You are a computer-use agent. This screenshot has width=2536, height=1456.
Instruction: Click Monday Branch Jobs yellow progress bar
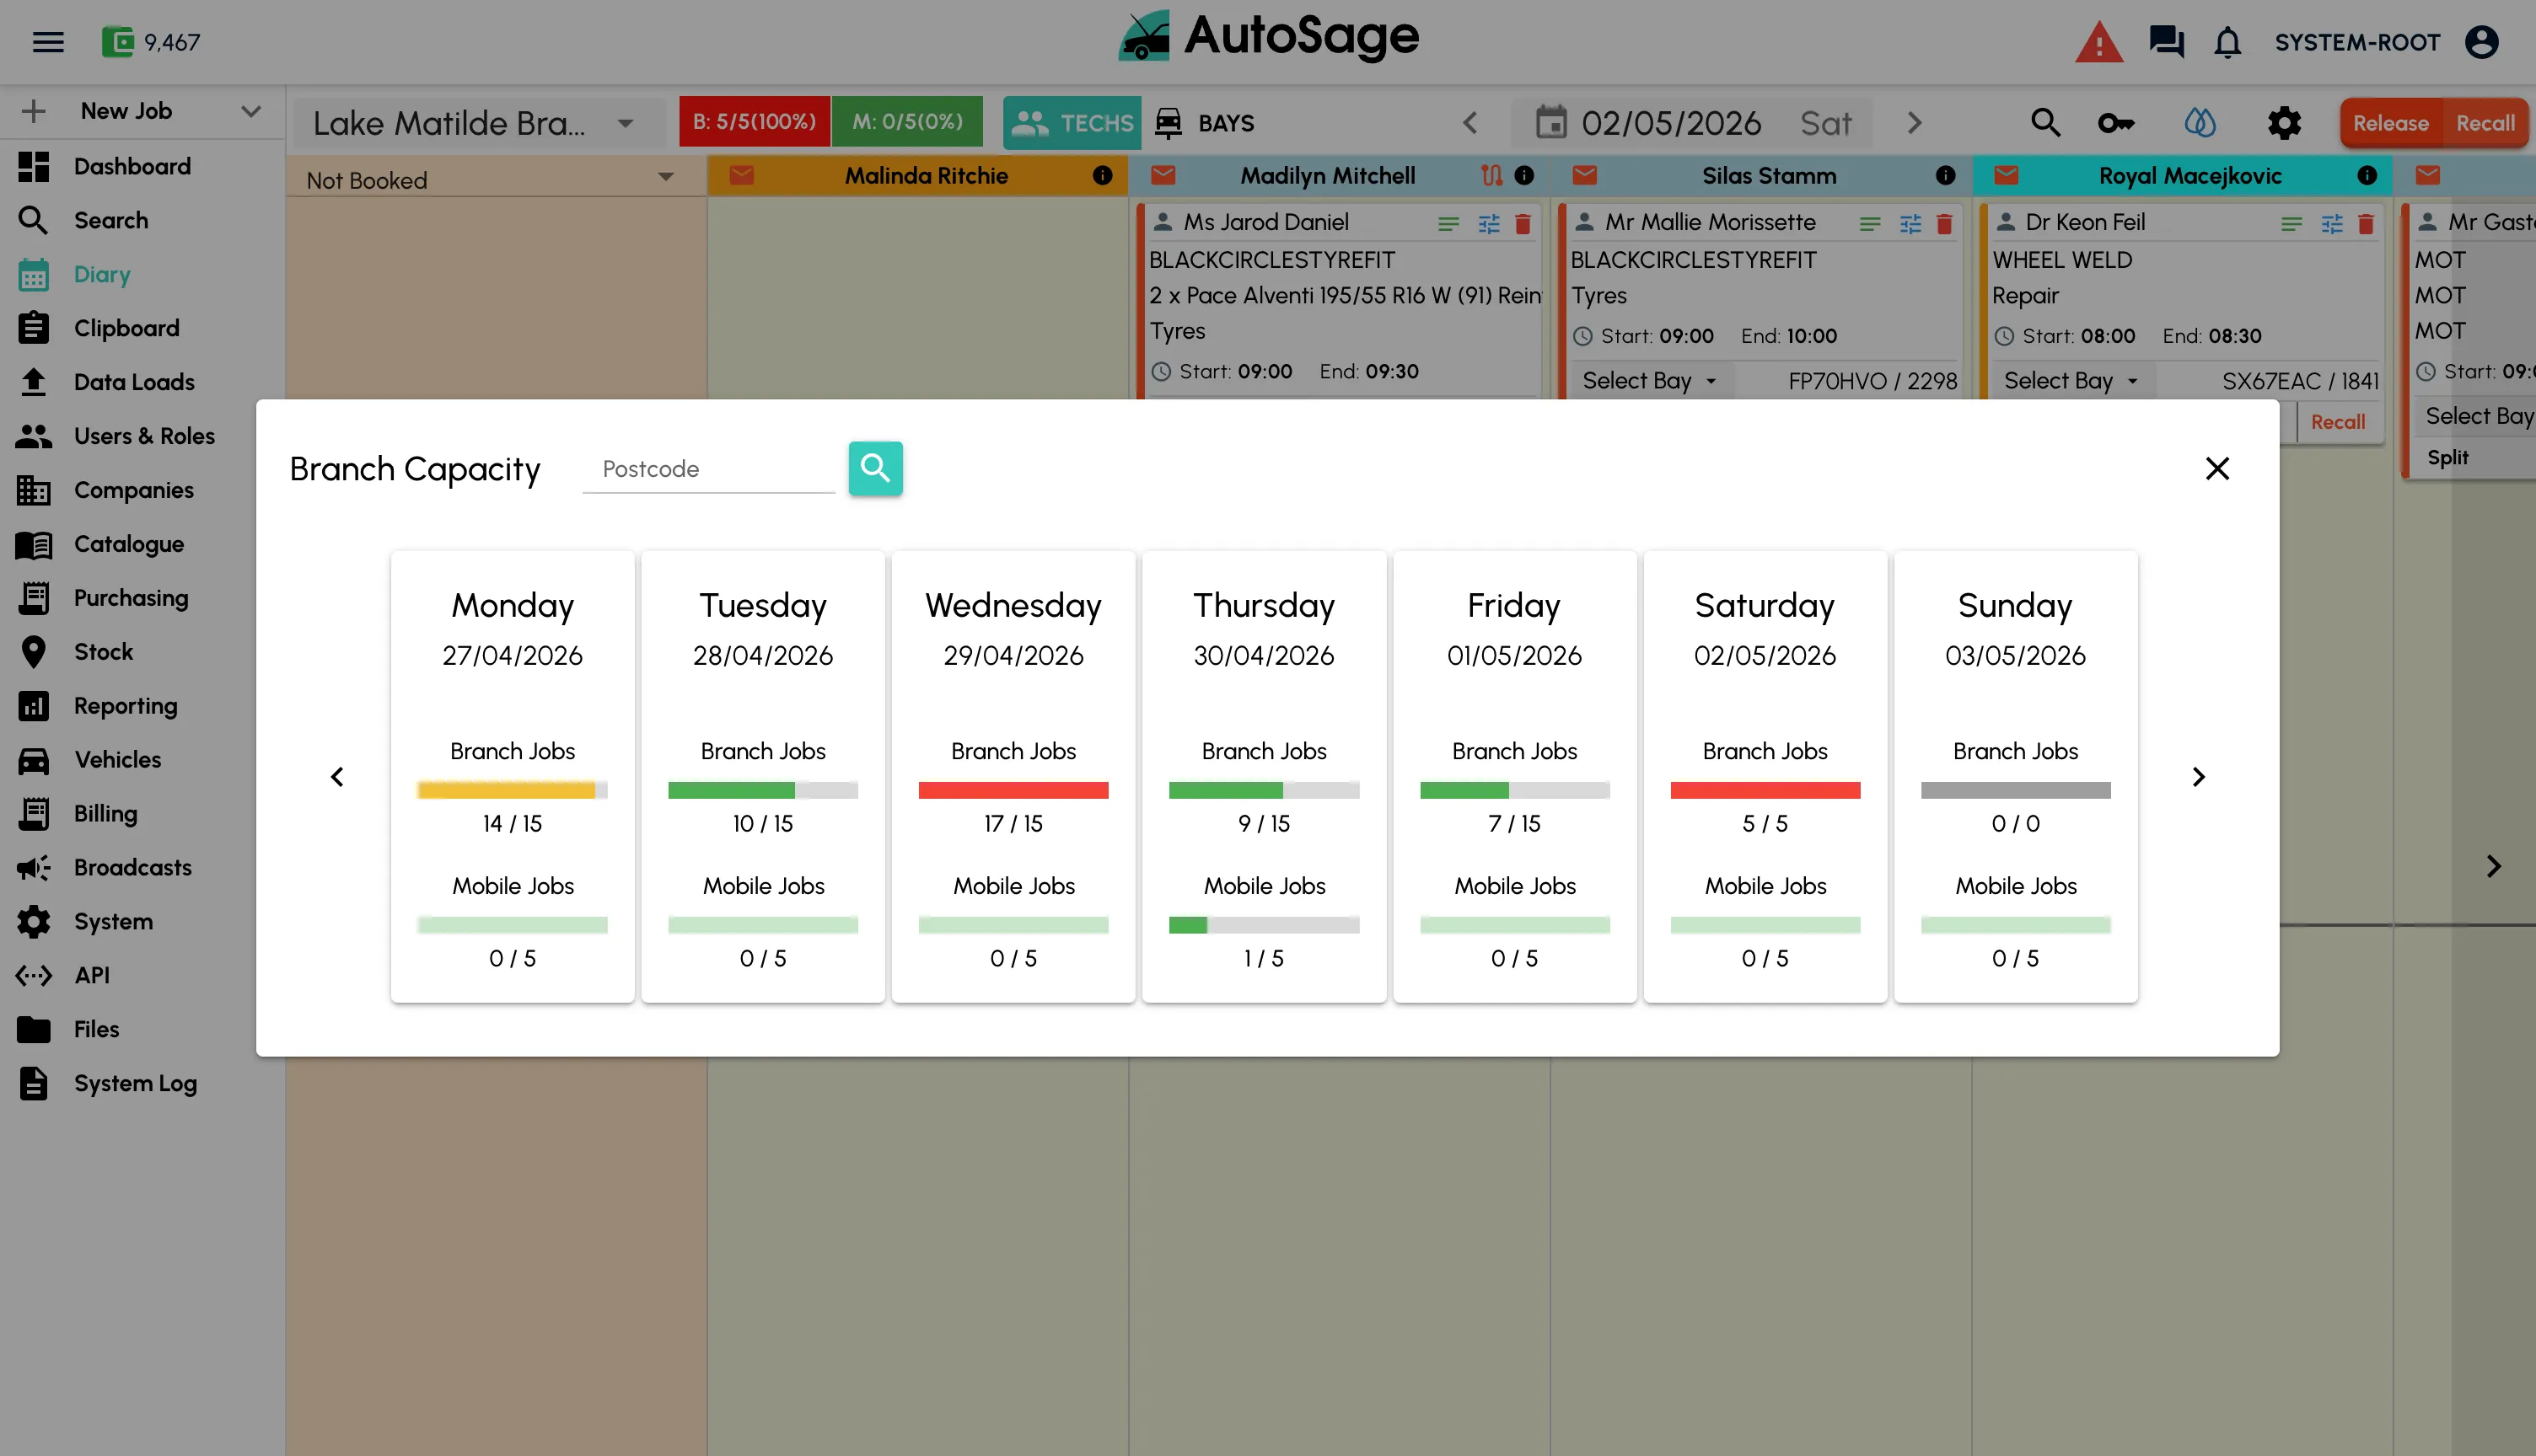pyautogui.click(x=513, y=790)
